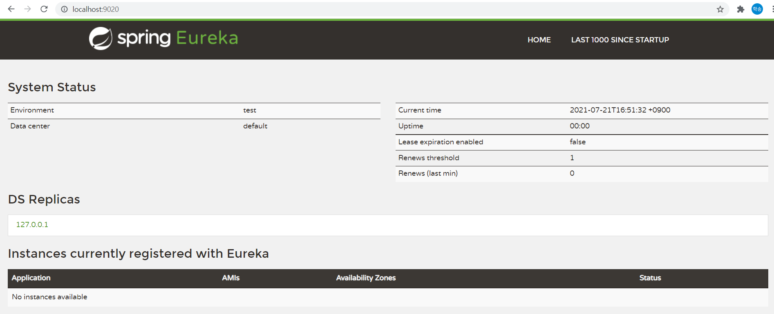Click 'Instances currently registered with Eureka' heading

click(x=139, y=254)
